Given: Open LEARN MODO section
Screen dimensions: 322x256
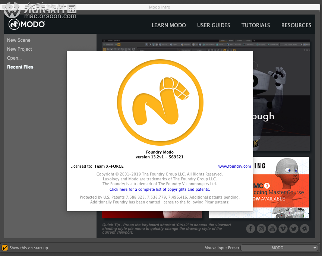Looking at the screenshot, I should pyautogui.click(x=168, y=25).
